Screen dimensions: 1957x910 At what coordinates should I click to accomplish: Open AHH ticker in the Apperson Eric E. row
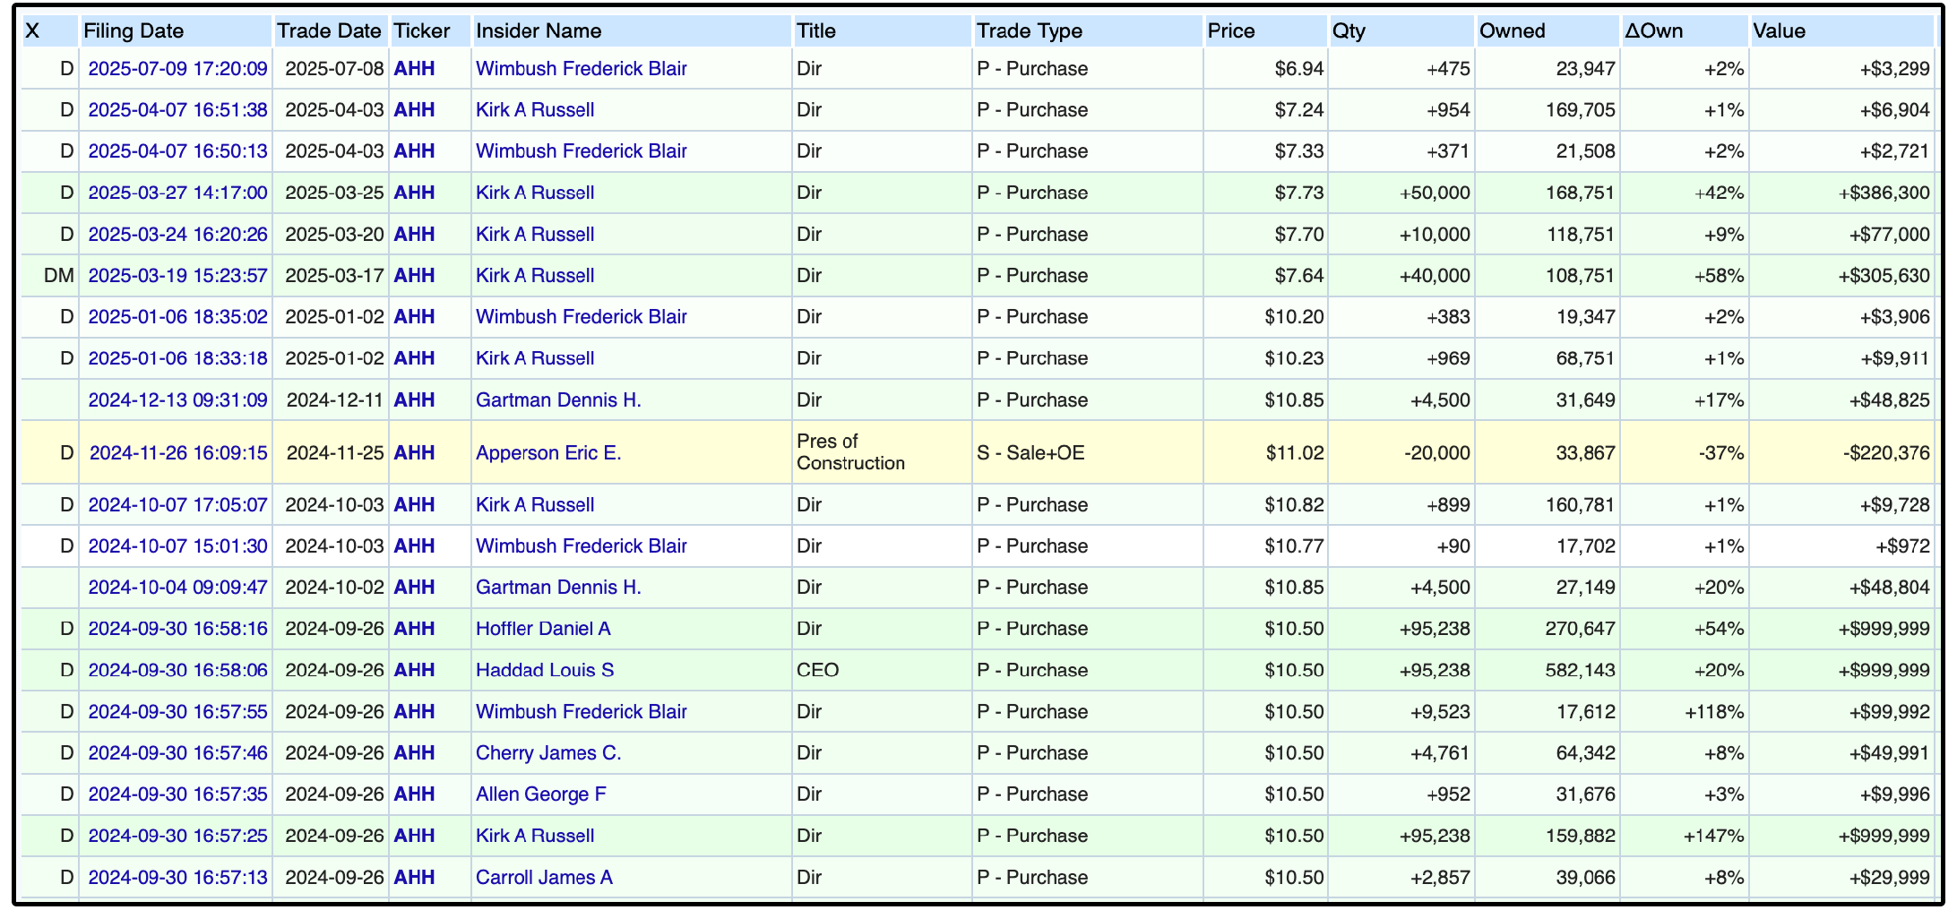[414, 453]
